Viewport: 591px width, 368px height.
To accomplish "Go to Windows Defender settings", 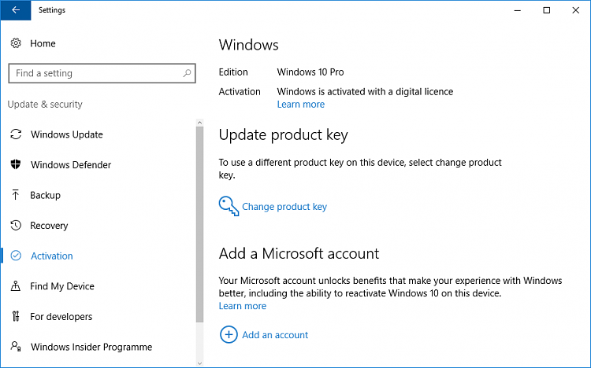I will [71, 165].
